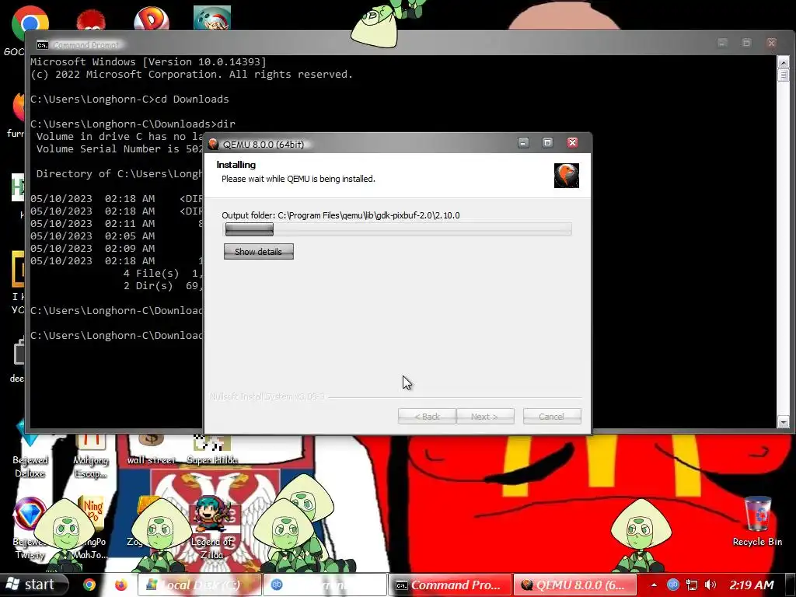796x597 pixels.
Task: Click the Cancel button in QEMU installer
Action: [x=552, y=417]
